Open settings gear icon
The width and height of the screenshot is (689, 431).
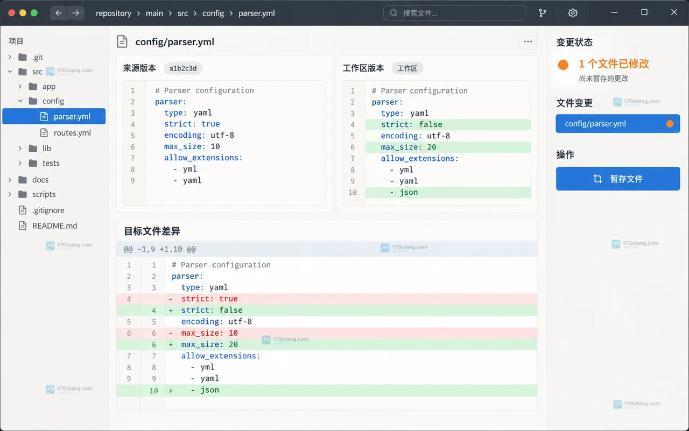(573, 13)
